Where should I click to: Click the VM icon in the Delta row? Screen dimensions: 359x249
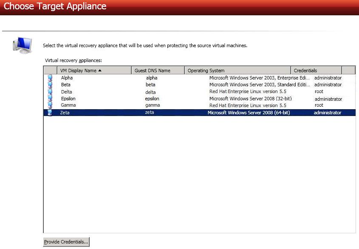coord(50,92)
